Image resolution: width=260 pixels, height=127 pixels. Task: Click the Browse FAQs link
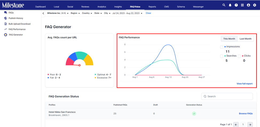[246, 113]
